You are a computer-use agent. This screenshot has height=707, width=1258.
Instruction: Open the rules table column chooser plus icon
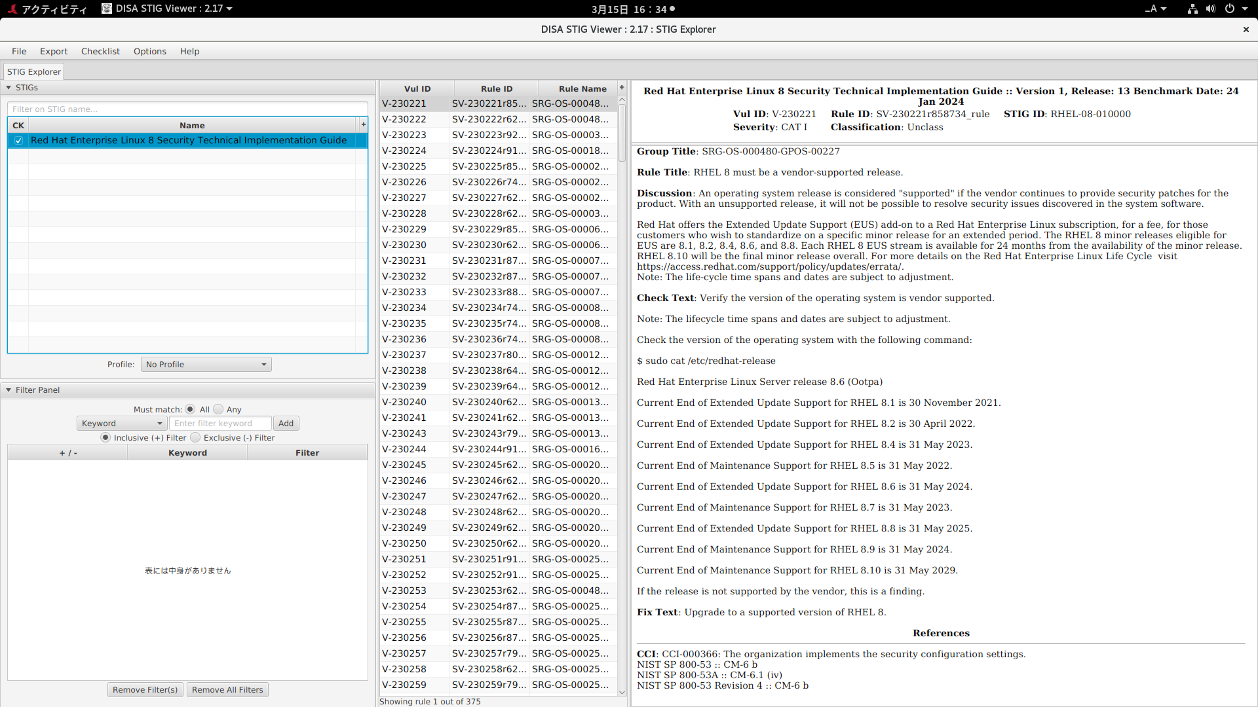(x=622, y=88)
